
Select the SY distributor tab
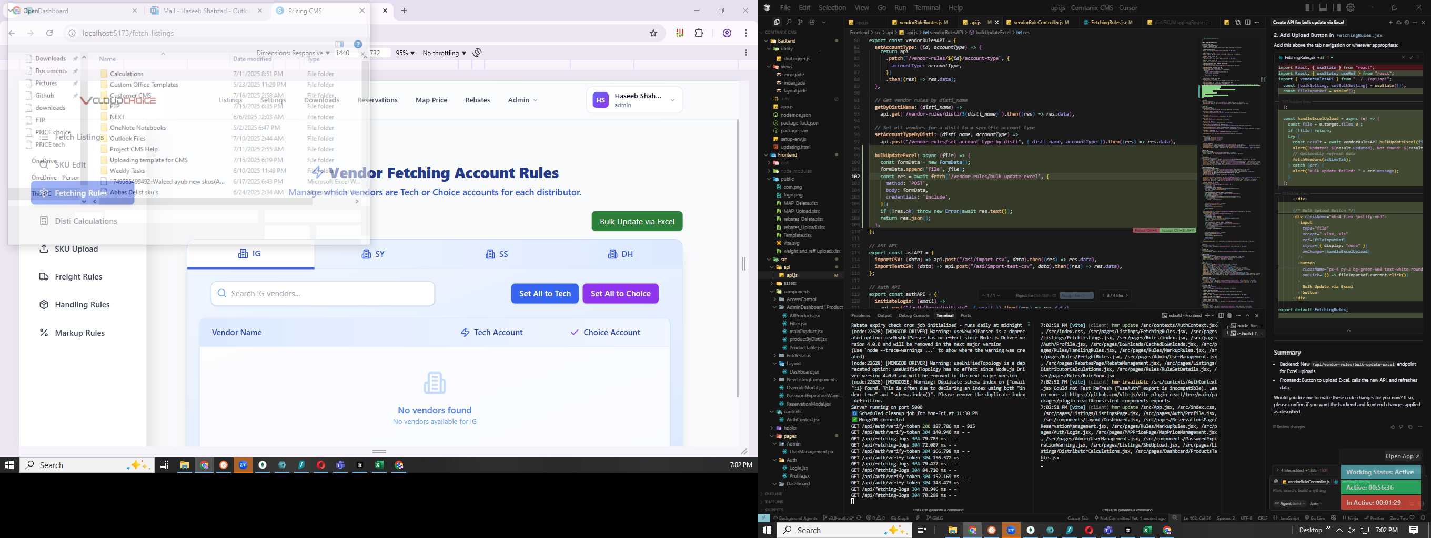point(374,254)
